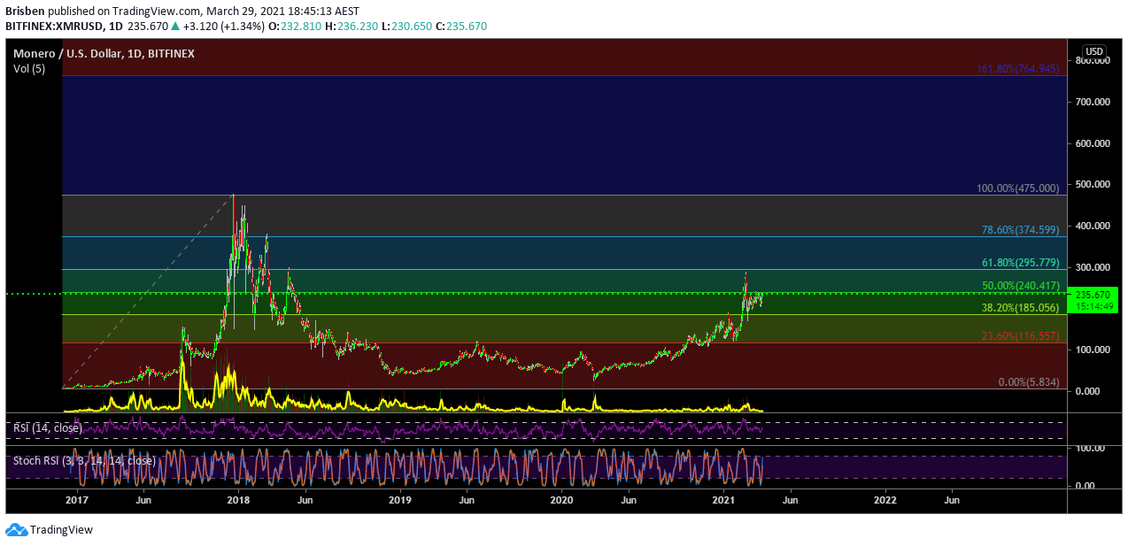The image size is (1128, 546).
Task: Select the 23.60%(116.557) level label
Action: (x=1020, y=336)
